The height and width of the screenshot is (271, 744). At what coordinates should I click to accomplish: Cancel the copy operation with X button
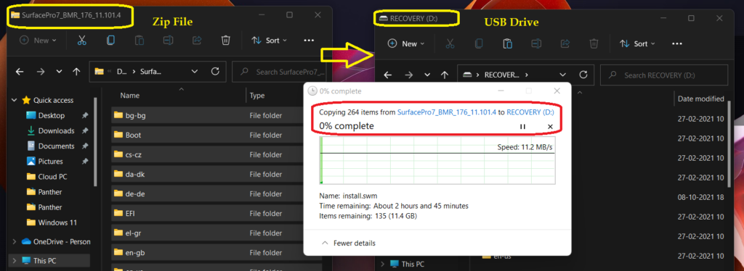click(x=551, y=127)
